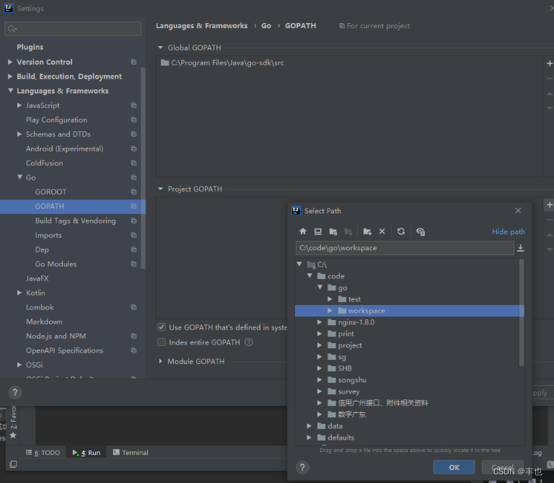The height and width of the screenshot is (483, 554).
Task: Select Build Tags & Vendoring page
Action: 75,221
